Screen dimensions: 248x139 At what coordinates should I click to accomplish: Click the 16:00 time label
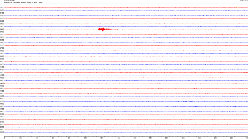[x=2, y=94]
